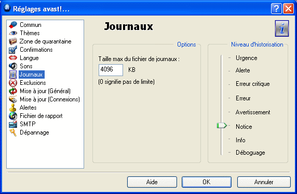This screenshot has width=297, height=194.
Task: Set the logging level to Alerte
Action: 243,70
